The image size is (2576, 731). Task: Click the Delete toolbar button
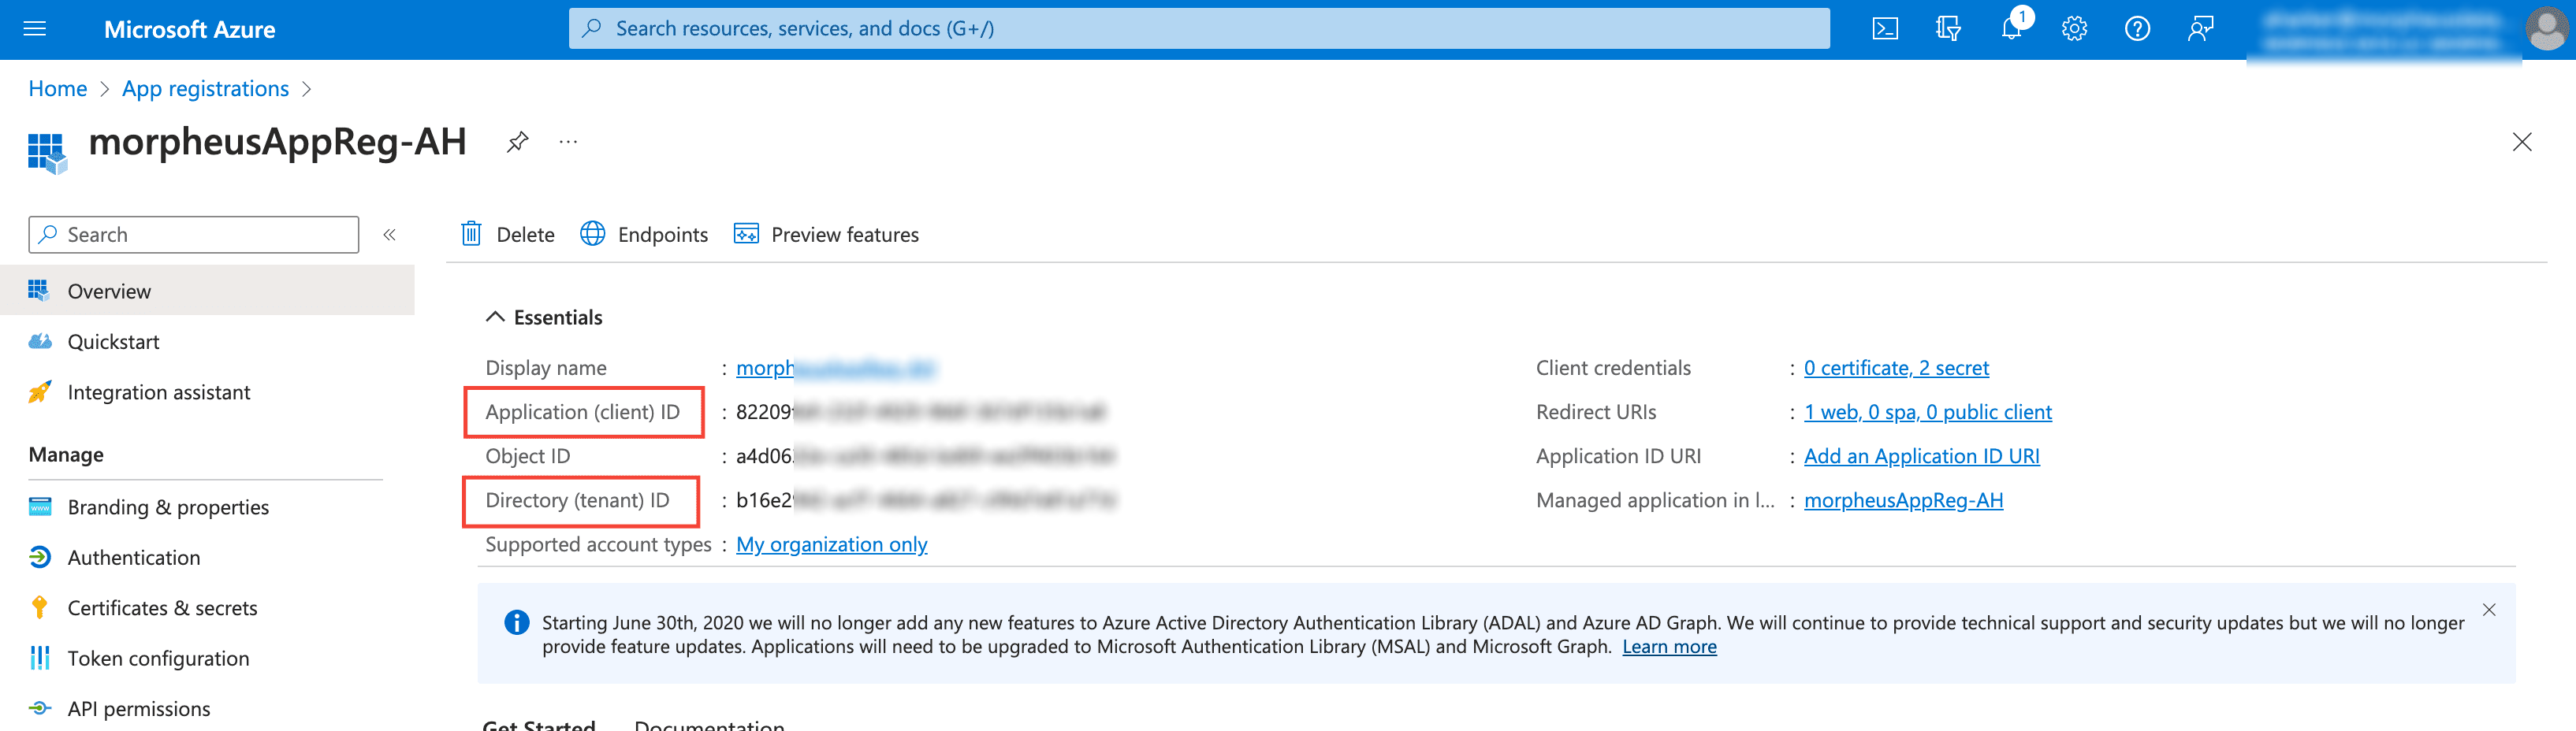pos(508,235)
